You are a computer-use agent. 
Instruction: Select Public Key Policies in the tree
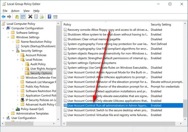tap(37, 87)
